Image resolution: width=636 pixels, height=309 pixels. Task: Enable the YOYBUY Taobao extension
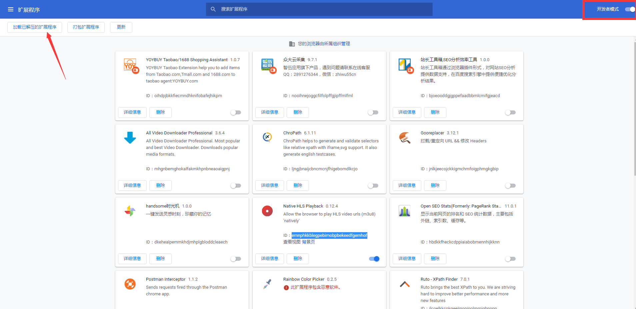coord(236,112)
